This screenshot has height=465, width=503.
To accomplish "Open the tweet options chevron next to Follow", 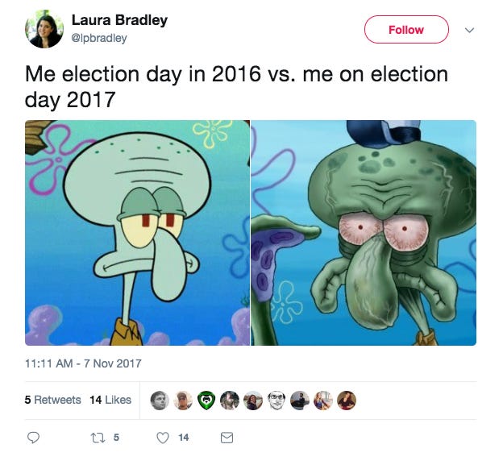I will 469,30.
